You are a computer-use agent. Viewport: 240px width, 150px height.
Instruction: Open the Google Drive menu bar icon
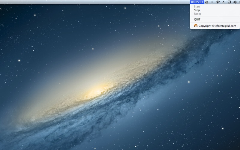207,2
